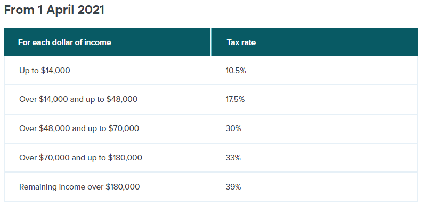The height and width of the screenshot is (206, 422).
Task: Click the 17.5% tax rate value
Action: coord(235,99)
